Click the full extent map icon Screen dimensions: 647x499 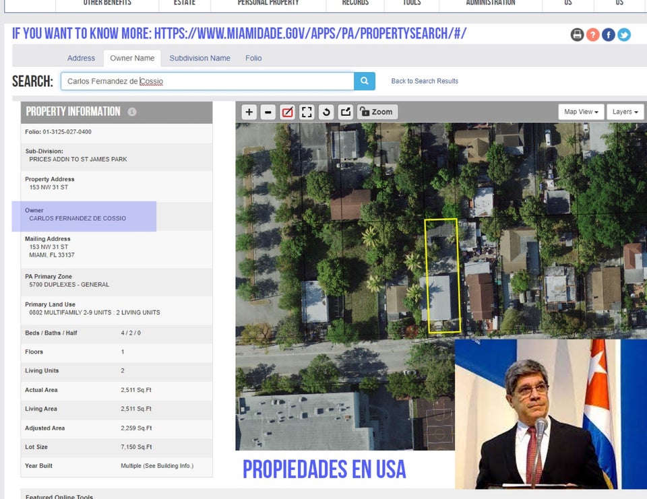click(307, 112)
